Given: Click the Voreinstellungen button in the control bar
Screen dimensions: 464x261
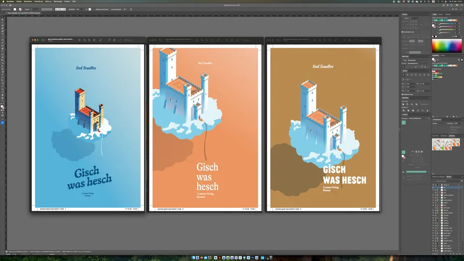Looking at the screenshot, I should pyautogui.click(x=116, y=9).
